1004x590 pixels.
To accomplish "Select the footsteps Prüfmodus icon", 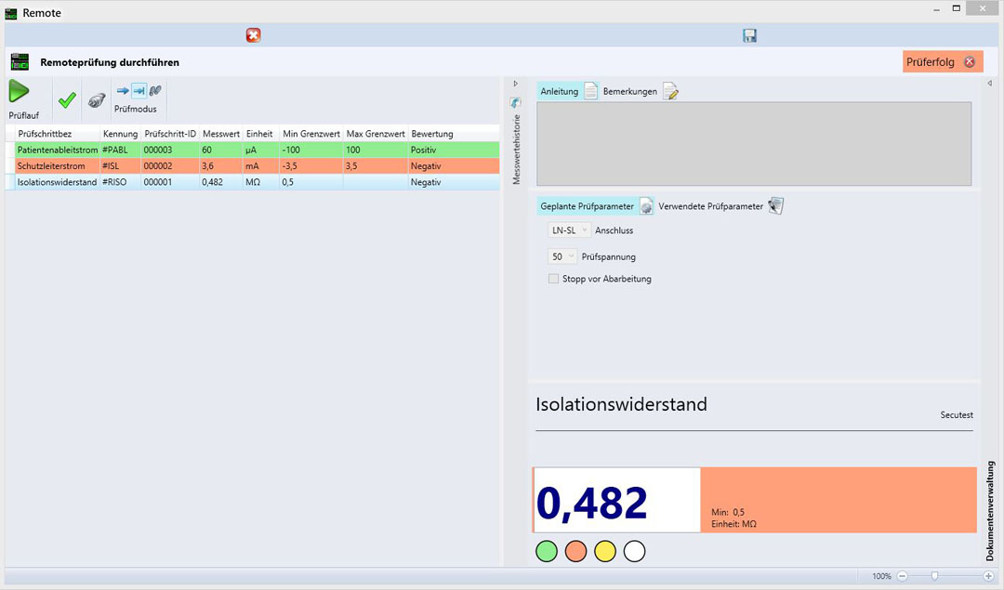I will 155,91.
